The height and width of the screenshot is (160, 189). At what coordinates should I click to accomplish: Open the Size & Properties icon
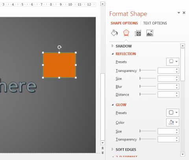pos(138,33)
